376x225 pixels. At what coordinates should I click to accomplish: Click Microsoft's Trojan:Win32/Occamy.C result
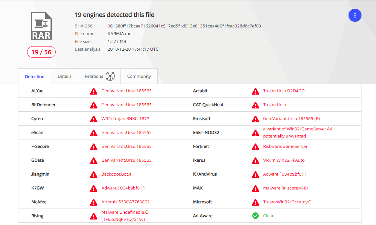(x=287, y=202)
